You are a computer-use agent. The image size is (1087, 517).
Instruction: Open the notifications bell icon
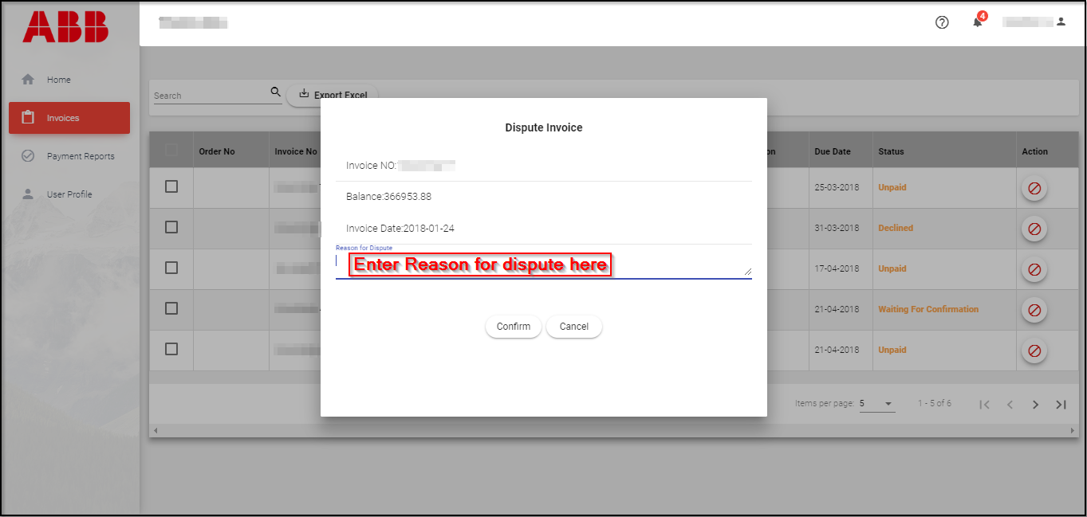977,22
